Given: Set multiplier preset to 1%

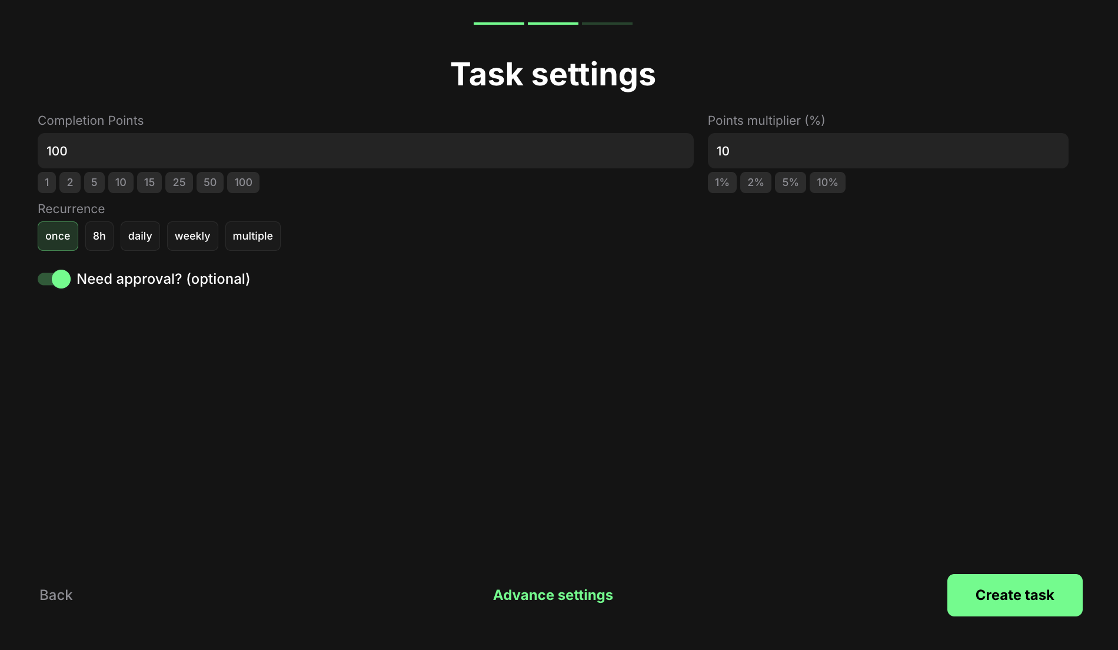Looking at the screenshot, I should click(x=722, y=183).
